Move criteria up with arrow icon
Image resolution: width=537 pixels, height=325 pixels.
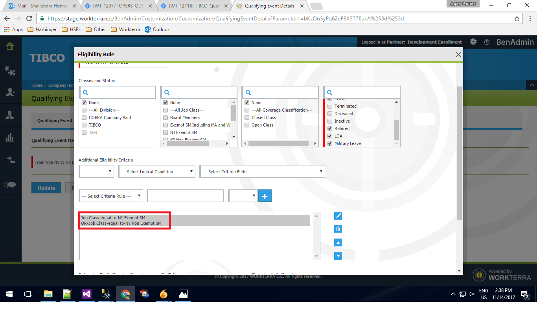pos(338,242)
